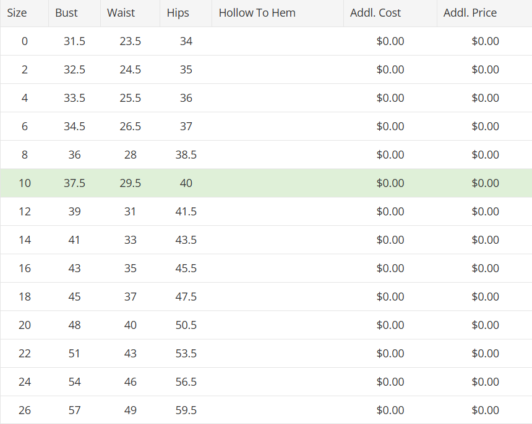Image resolution: width=532 pixels, height=424 pixels.
Task: Click bust value 45 in size 18 row
Action: (75, 297)
